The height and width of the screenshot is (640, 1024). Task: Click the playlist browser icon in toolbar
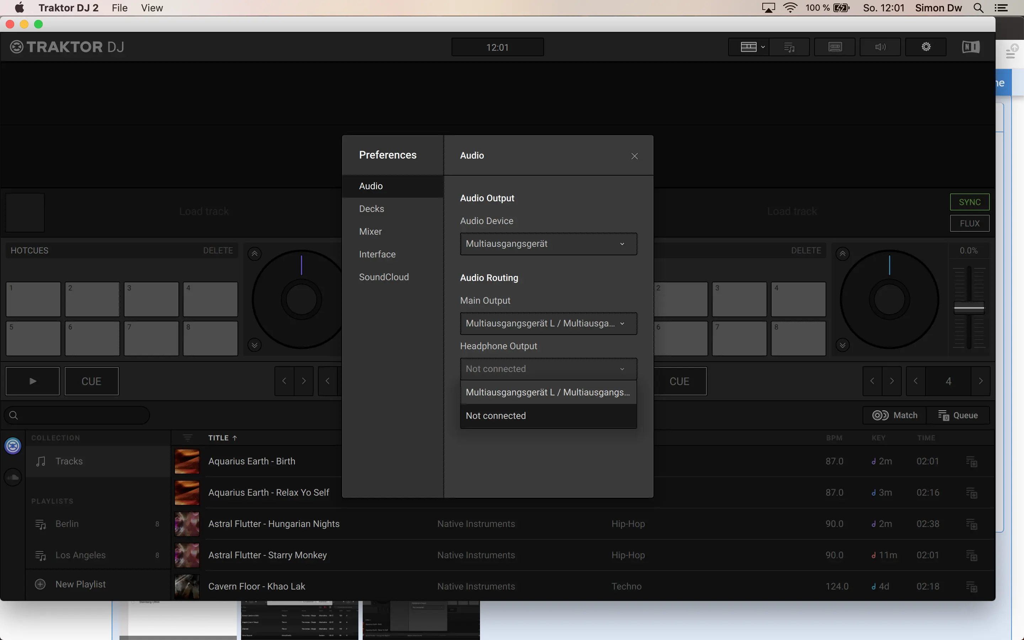[x=789, y=47]
